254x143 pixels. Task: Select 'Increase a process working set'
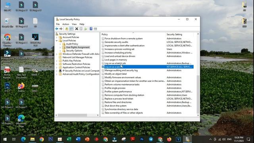click(147, 49)
